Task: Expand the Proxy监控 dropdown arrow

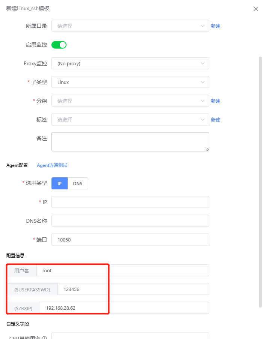Action: [203, 63]
